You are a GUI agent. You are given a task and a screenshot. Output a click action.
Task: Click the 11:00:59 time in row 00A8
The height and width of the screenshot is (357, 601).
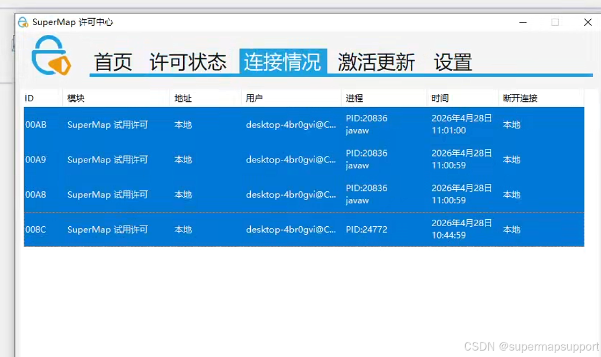(x=461, y=194)
